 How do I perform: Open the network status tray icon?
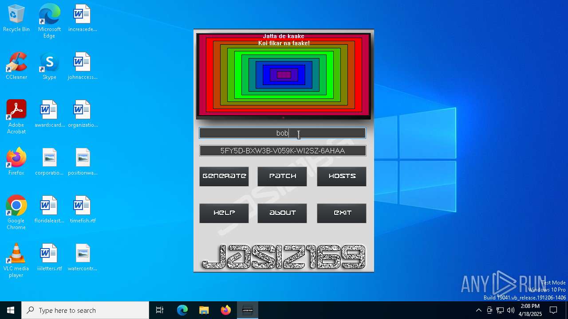(x=500, y=310)
